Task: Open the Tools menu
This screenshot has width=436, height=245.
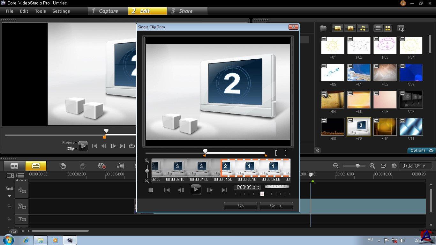Action: pos(40,11)
